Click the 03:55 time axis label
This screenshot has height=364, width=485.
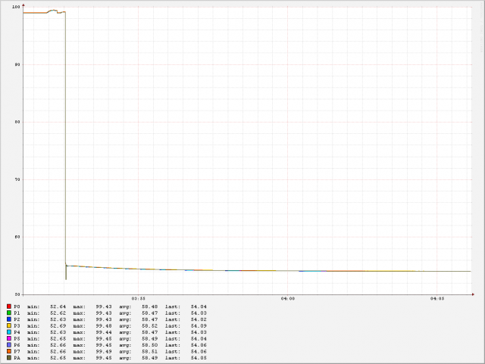[x=138, y=299]
